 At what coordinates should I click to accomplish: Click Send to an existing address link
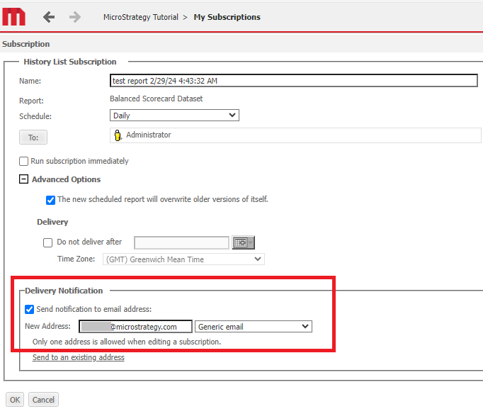pos(79,357)
